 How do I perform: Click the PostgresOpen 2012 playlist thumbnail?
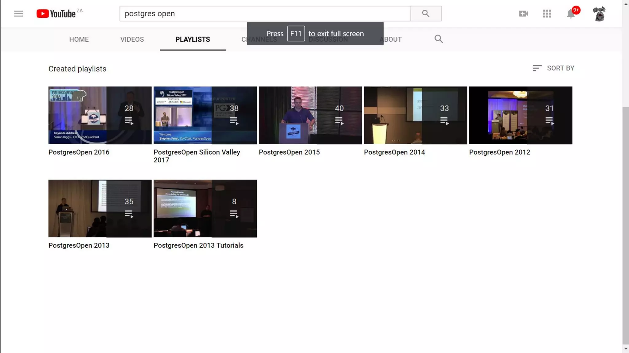click(x=520, y=115)
